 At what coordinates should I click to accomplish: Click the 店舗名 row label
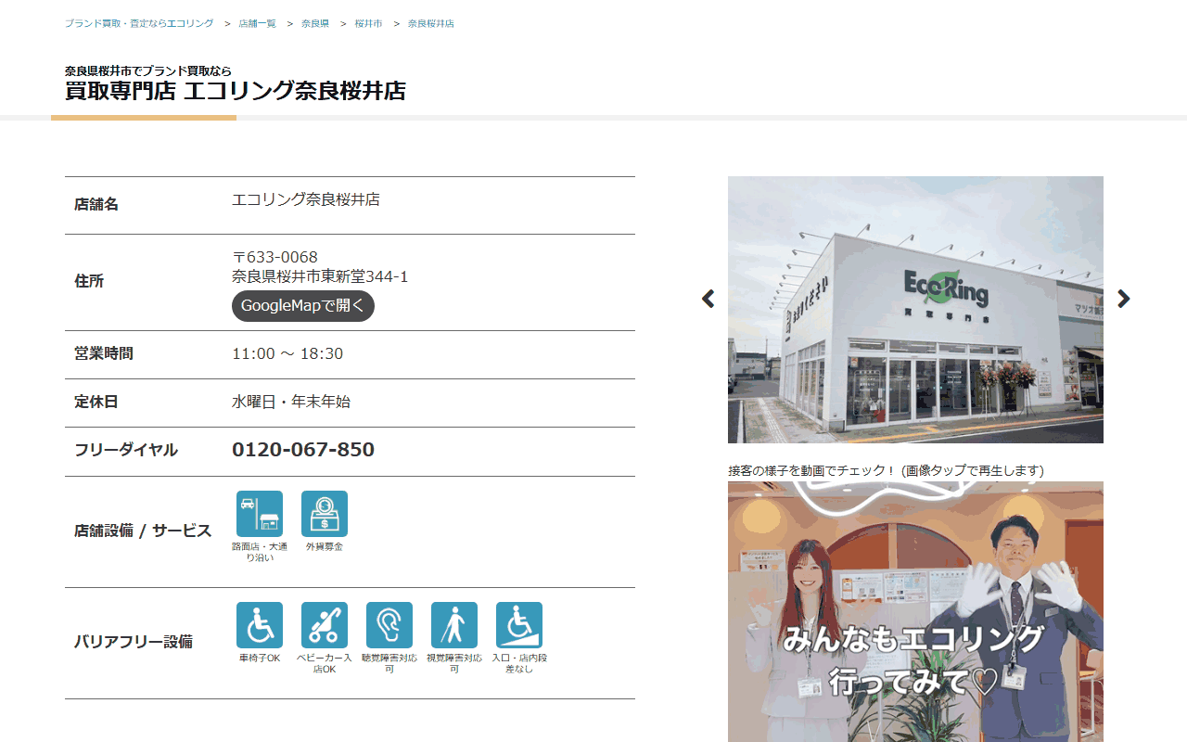pos(96,204)
